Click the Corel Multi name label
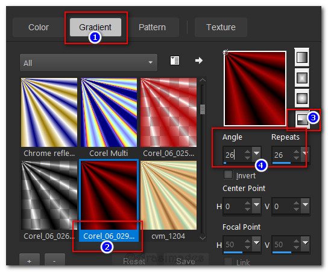Viewport: 328px width, 272px height. tap(109, 154)
